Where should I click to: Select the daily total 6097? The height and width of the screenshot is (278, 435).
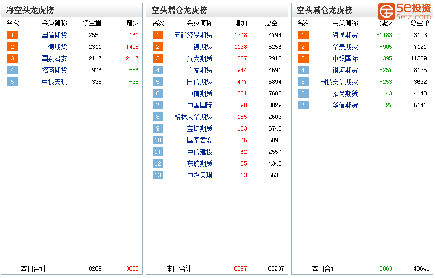(x=240, y=268)
